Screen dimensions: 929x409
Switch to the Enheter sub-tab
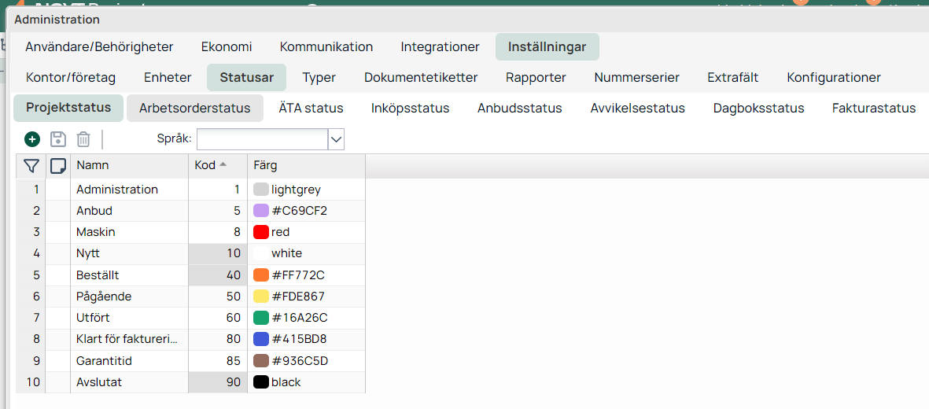[x=168, y=78]
